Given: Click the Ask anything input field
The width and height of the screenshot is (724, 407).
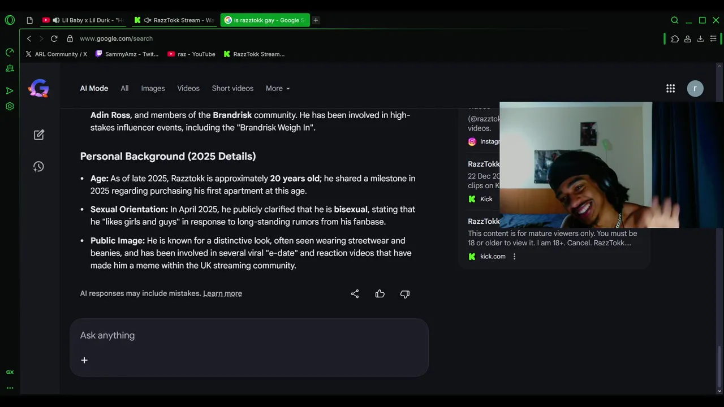Looking at the screenshot, I should (249, 335).
